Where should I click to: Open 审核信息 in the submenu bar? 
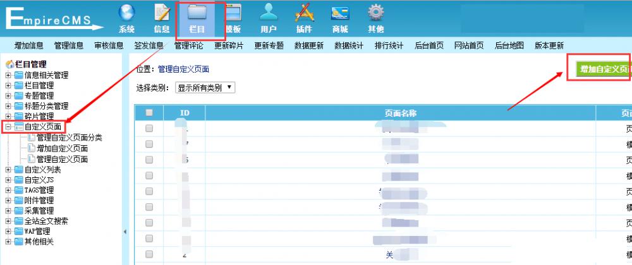tap(109, 45)
